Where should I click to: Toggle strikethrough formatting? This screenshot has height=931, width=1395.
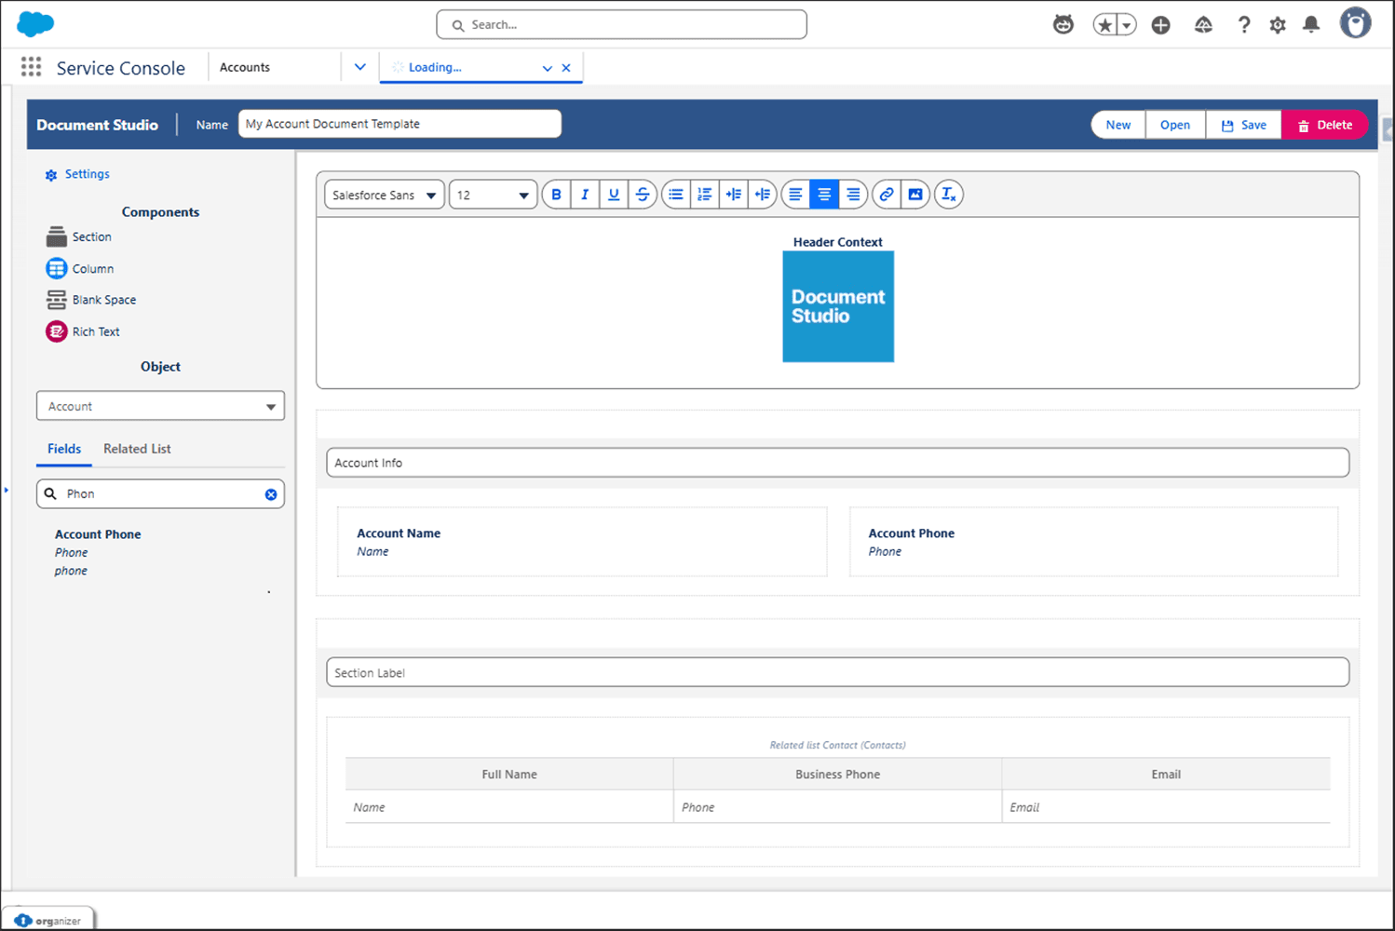(643, 195)
